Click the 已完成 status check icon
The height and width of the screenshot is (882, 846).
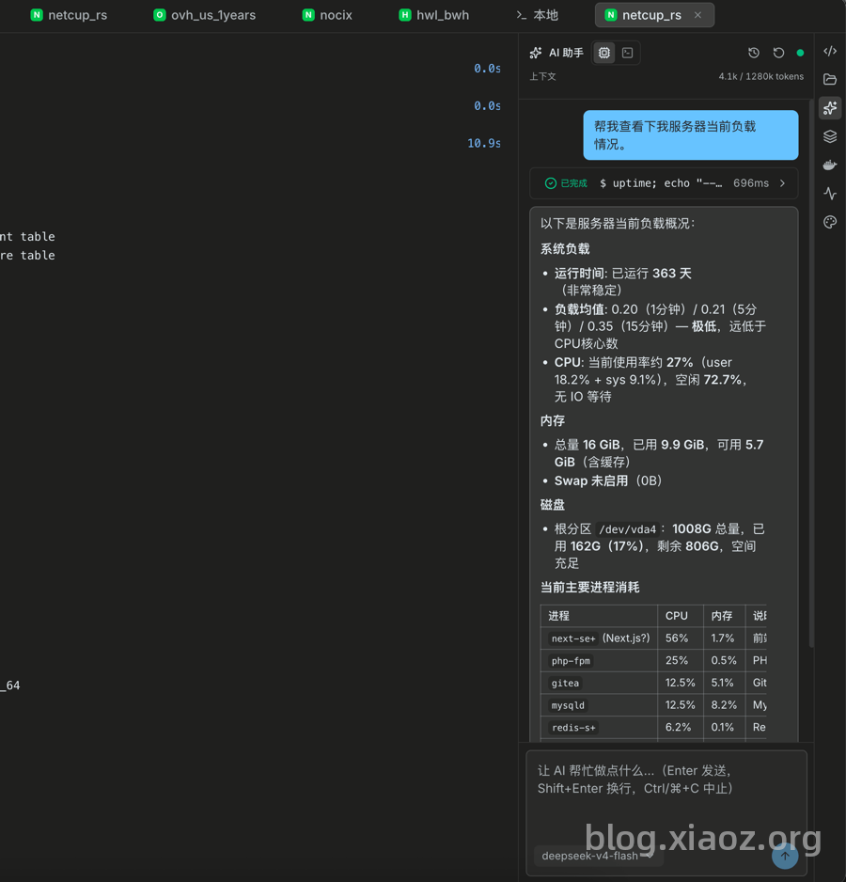point(551,183)
